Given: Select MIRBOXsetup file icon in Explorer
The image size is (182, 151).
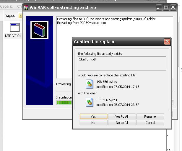Looking at the screenshot, I should tap(15, 28).
